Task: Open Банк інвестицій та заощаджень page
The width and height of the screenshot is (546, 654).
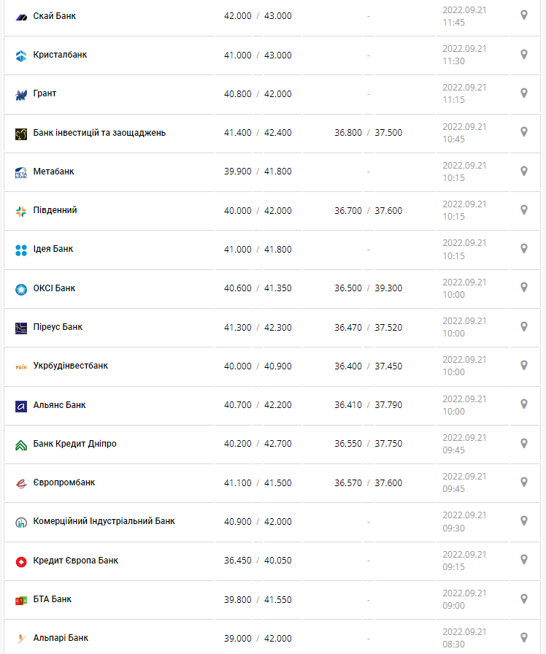Action: coord(99,133)
